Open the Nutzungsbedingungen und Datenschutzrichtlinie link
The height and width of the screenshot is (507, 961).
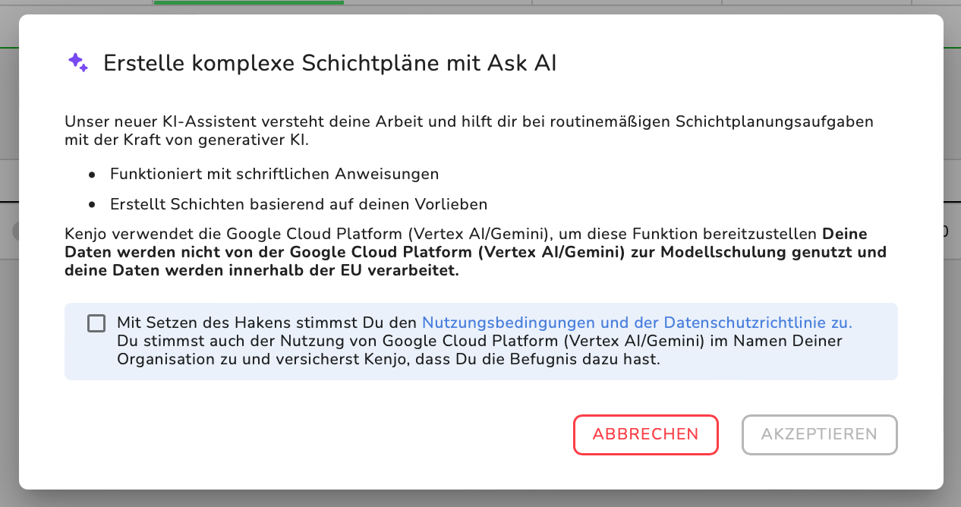636,323
